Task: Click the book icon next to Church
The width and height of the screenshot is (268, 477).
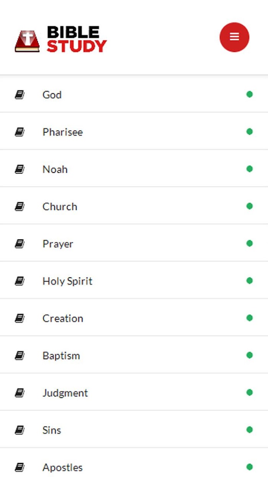Action: pos(20,206)
